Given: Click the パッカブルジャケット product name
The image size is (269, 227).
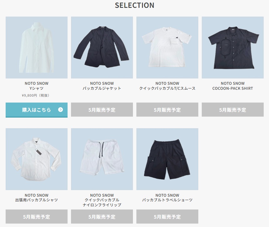Looking at the screenshot, I should tap(102, 88).
